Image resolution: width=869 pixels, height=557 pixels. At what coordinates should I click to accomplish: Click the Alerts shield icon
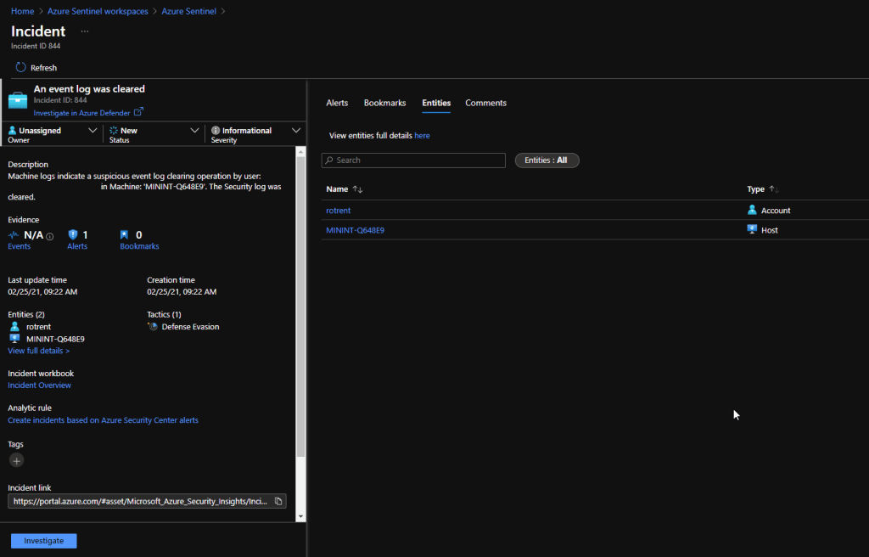[73, 234]
